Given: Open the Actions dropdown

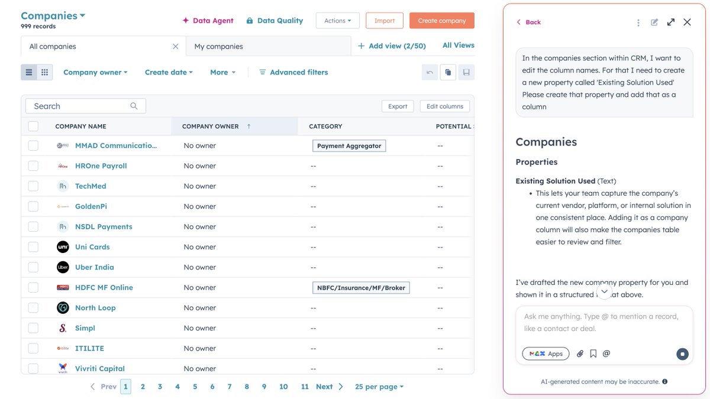Looking at the screenshot, I should coord(337,21).
